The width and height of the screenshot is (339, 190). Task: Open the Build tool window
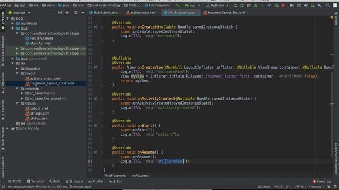[55, 181]
